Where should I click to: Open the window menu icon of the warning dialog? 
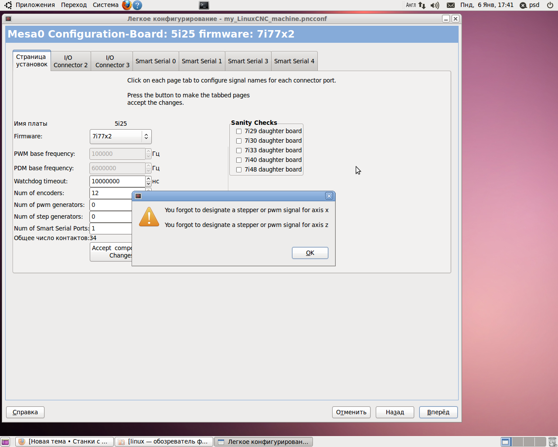click(x=138, y=196)
